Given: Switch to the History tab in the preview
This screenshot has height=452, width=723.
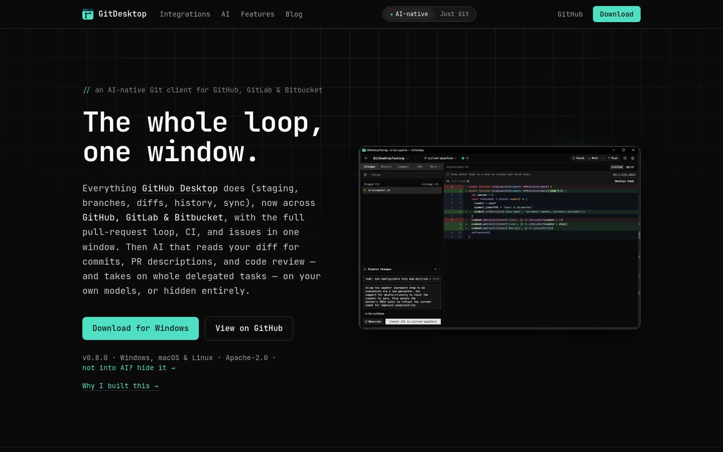Looking at the screenshot, I should 386,167.
